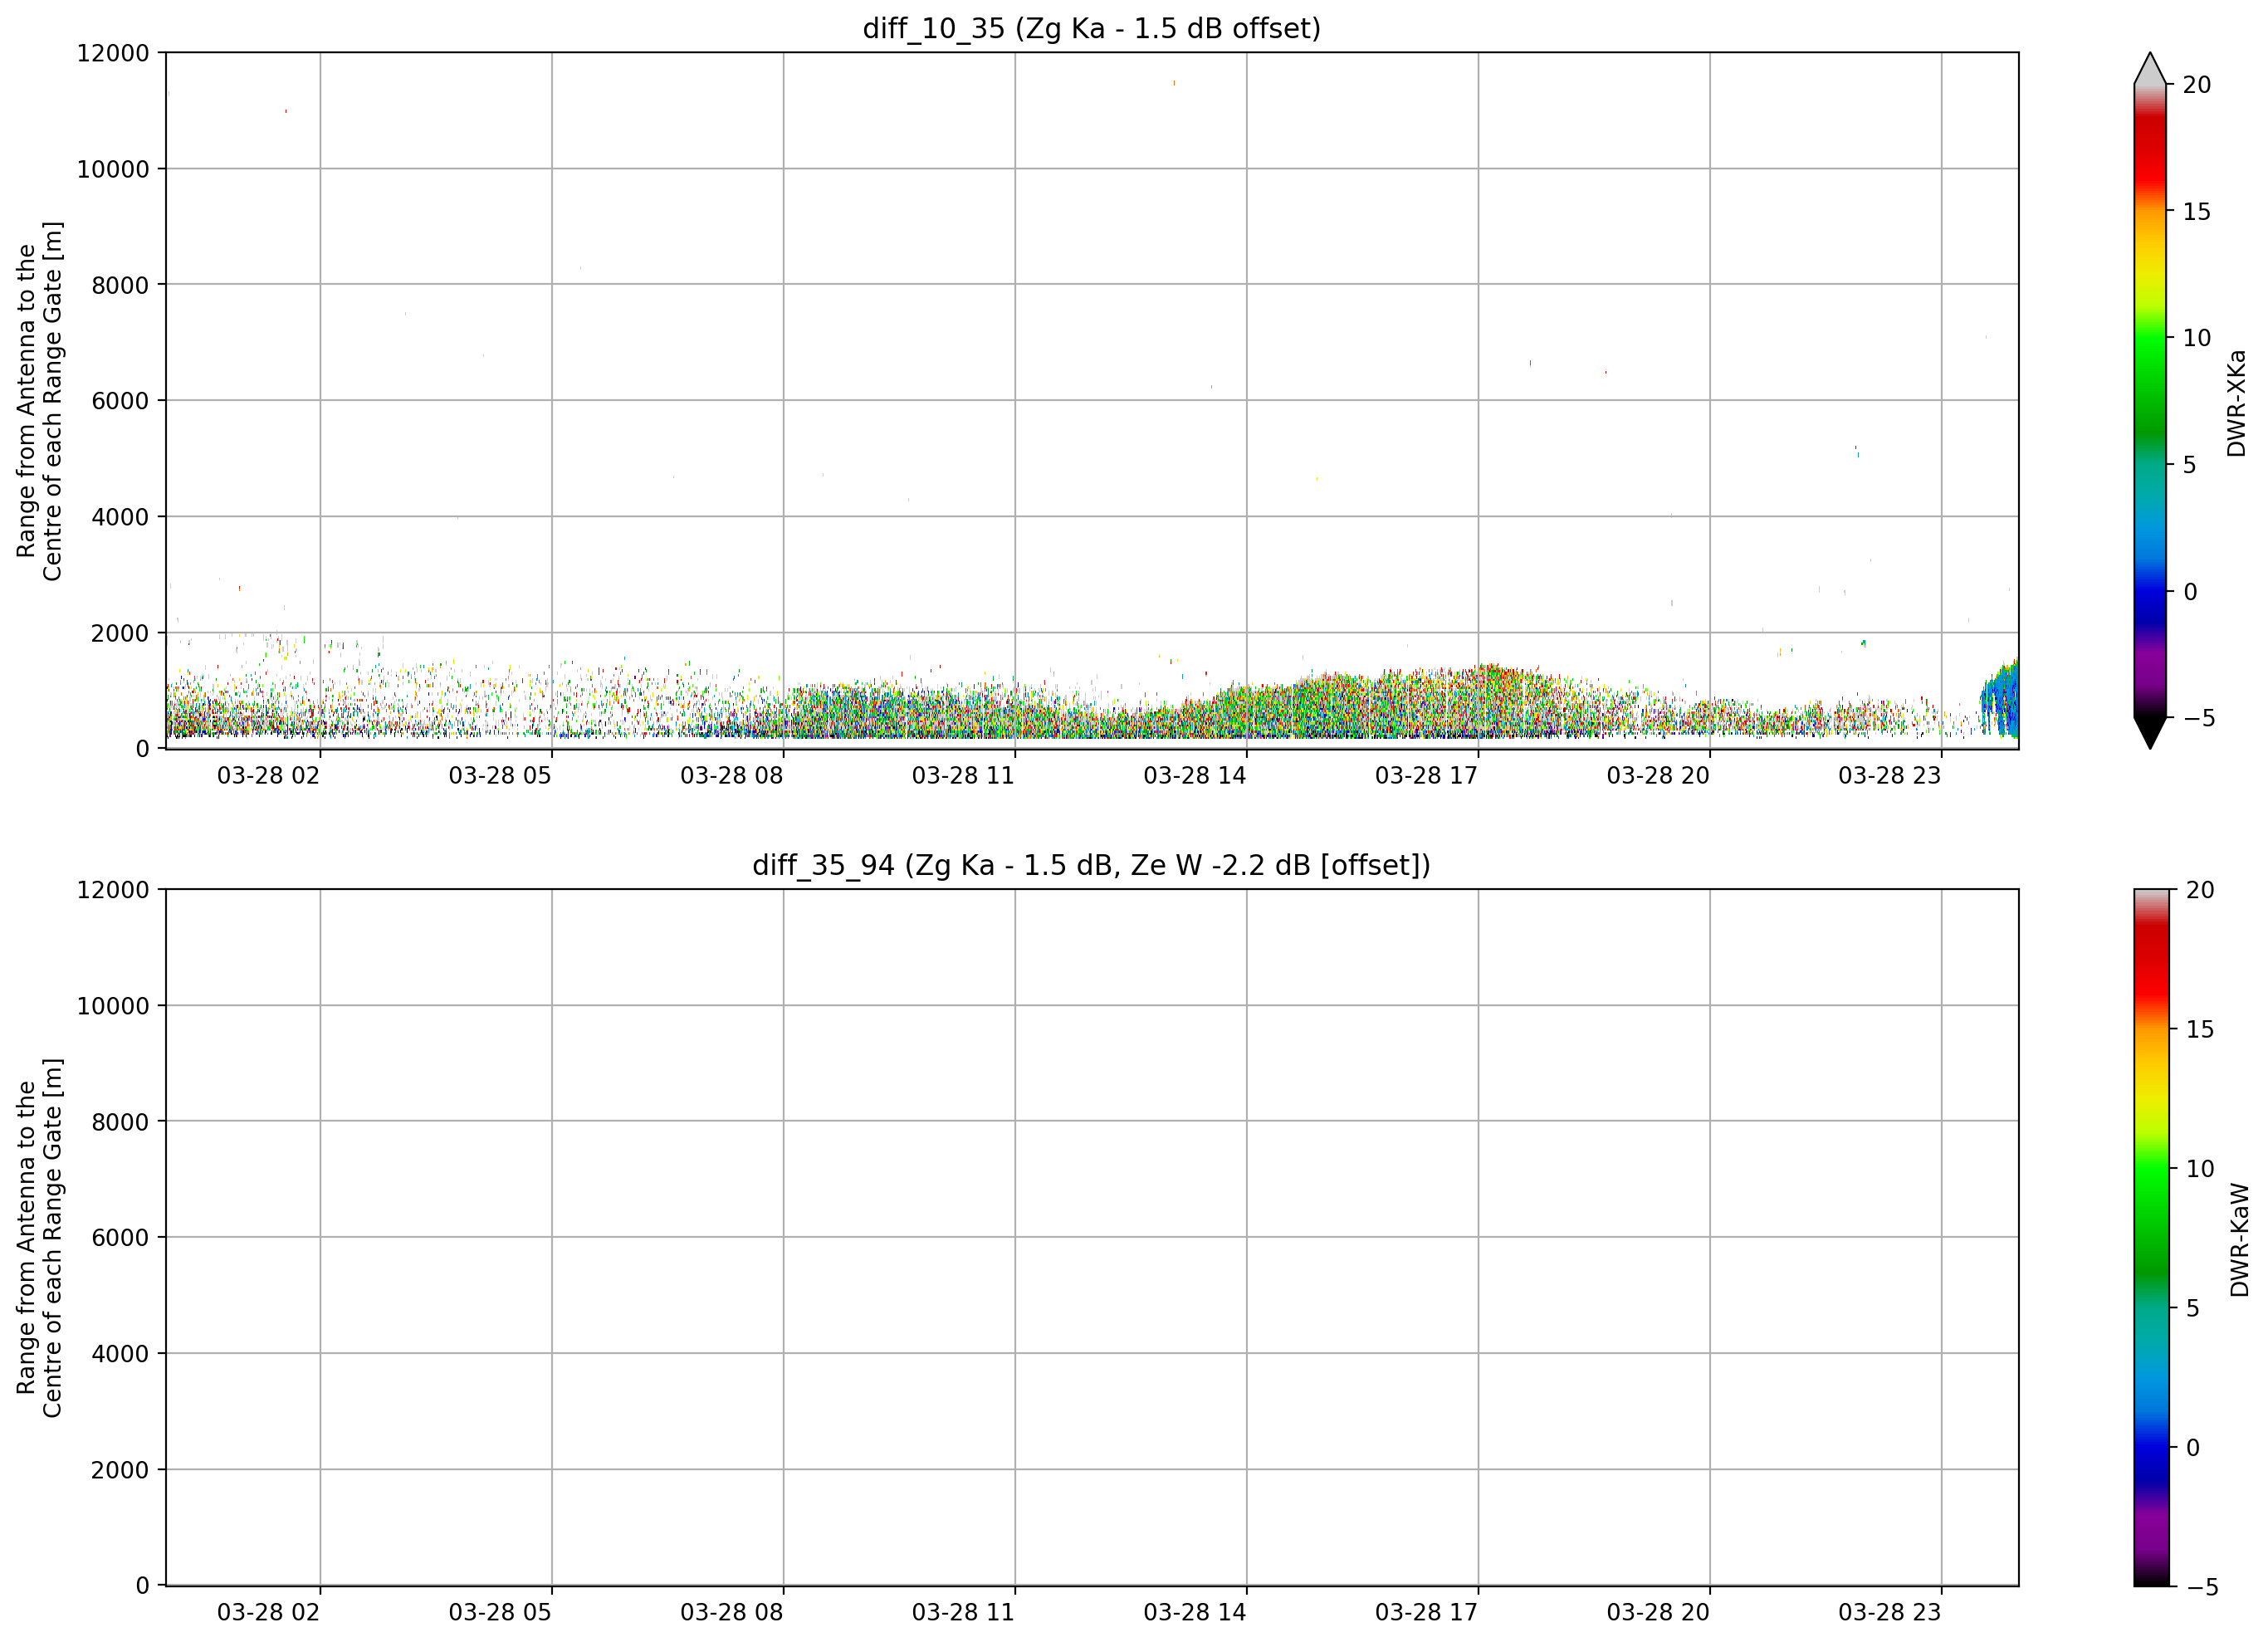This screenshot has height=1642, width=2268.
Task: Click the '−5' tick on DWR-KaW colorbar
Action: [2200, 1587]
